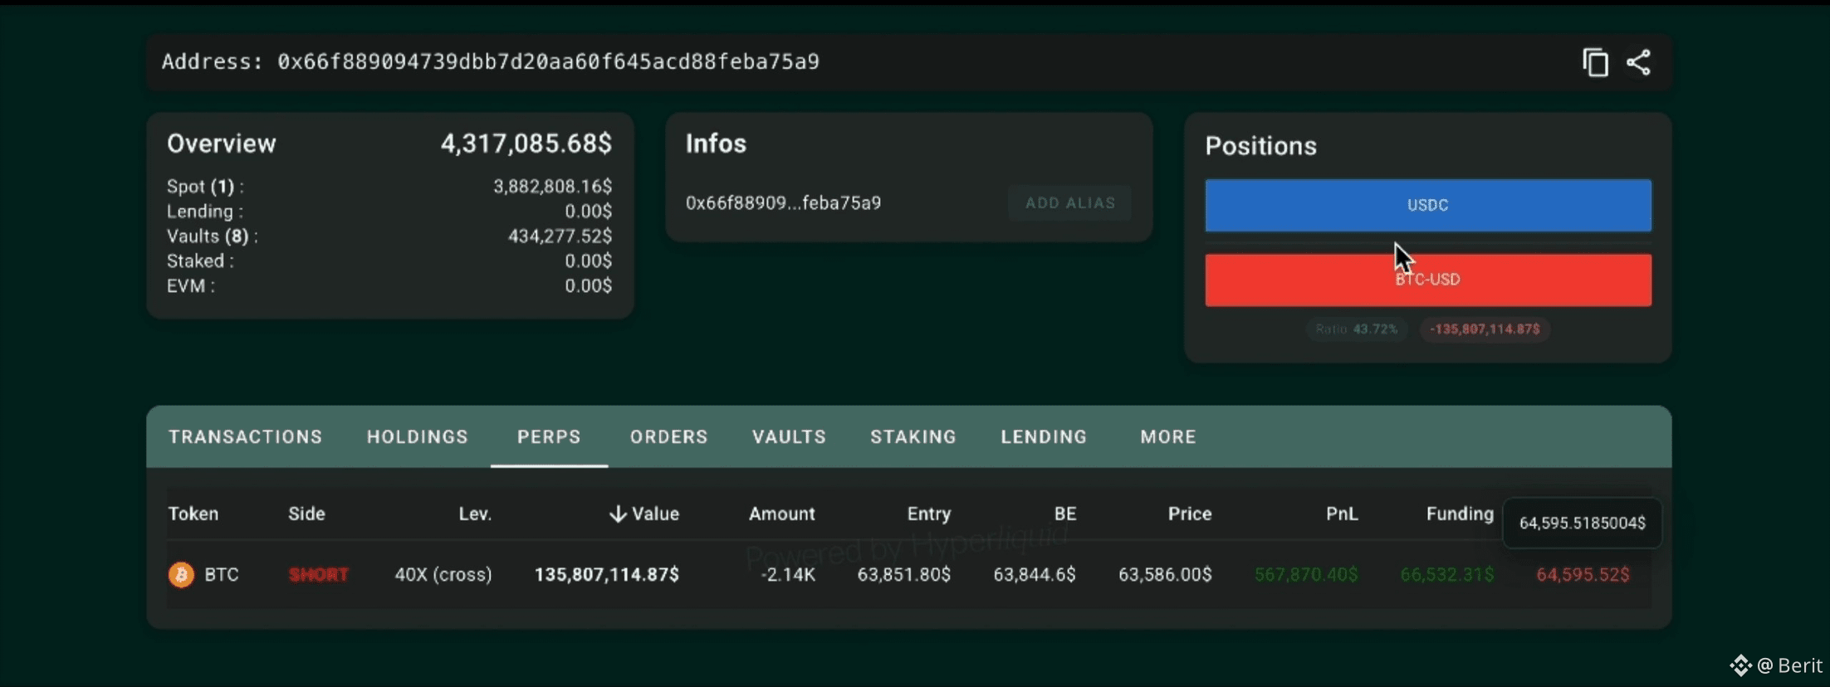Sort by Value using the down arrow
Image resolution: width=1830 pixels, height=687 pixels.
617,514
